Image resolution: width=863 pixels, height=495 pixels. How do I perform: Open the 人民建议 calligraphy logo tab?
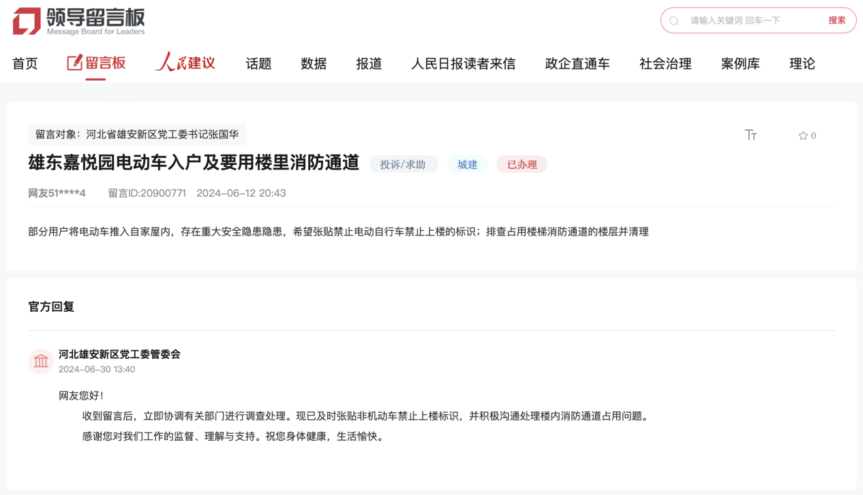pyautogui.click(x=185, y=63)
